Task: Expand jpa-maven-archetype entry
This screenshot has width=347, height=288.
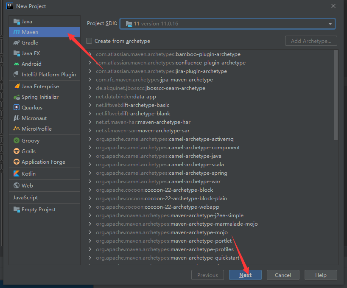Action: coord(90,80)
